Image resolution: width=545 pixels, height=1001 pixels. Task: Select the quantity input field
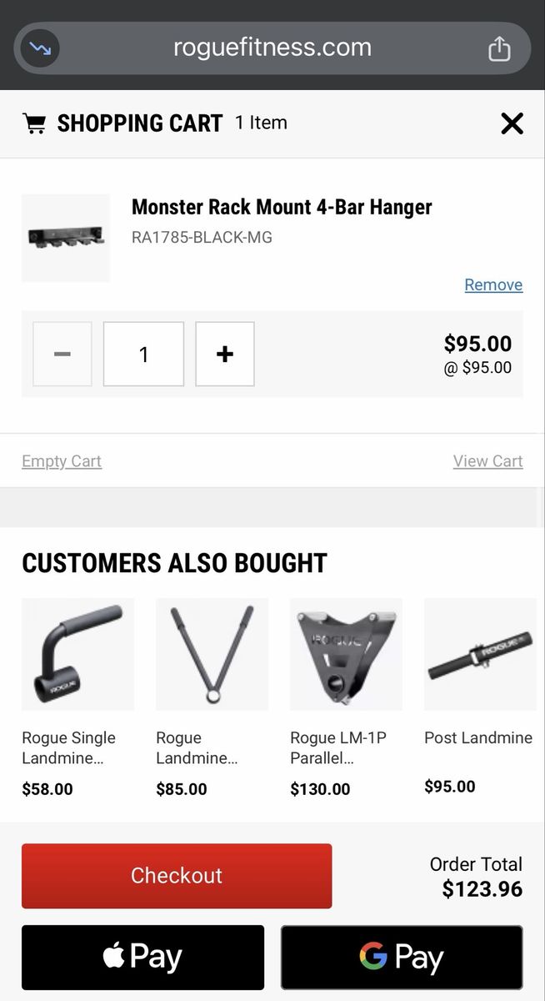143,354
